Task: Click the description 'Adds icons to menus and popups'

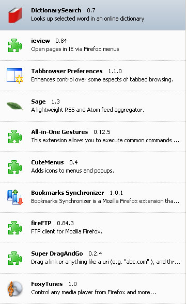Action: pos(72,171)
